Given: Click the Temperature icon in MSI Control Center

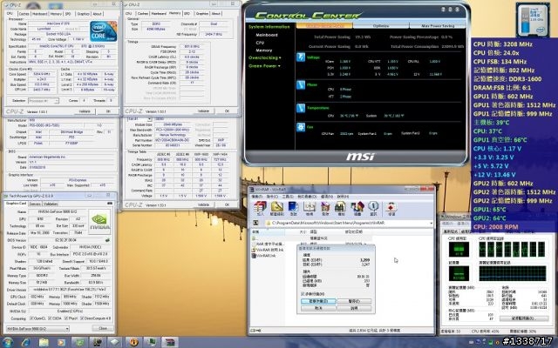Looking at the screenshot, I should (301, 108).
